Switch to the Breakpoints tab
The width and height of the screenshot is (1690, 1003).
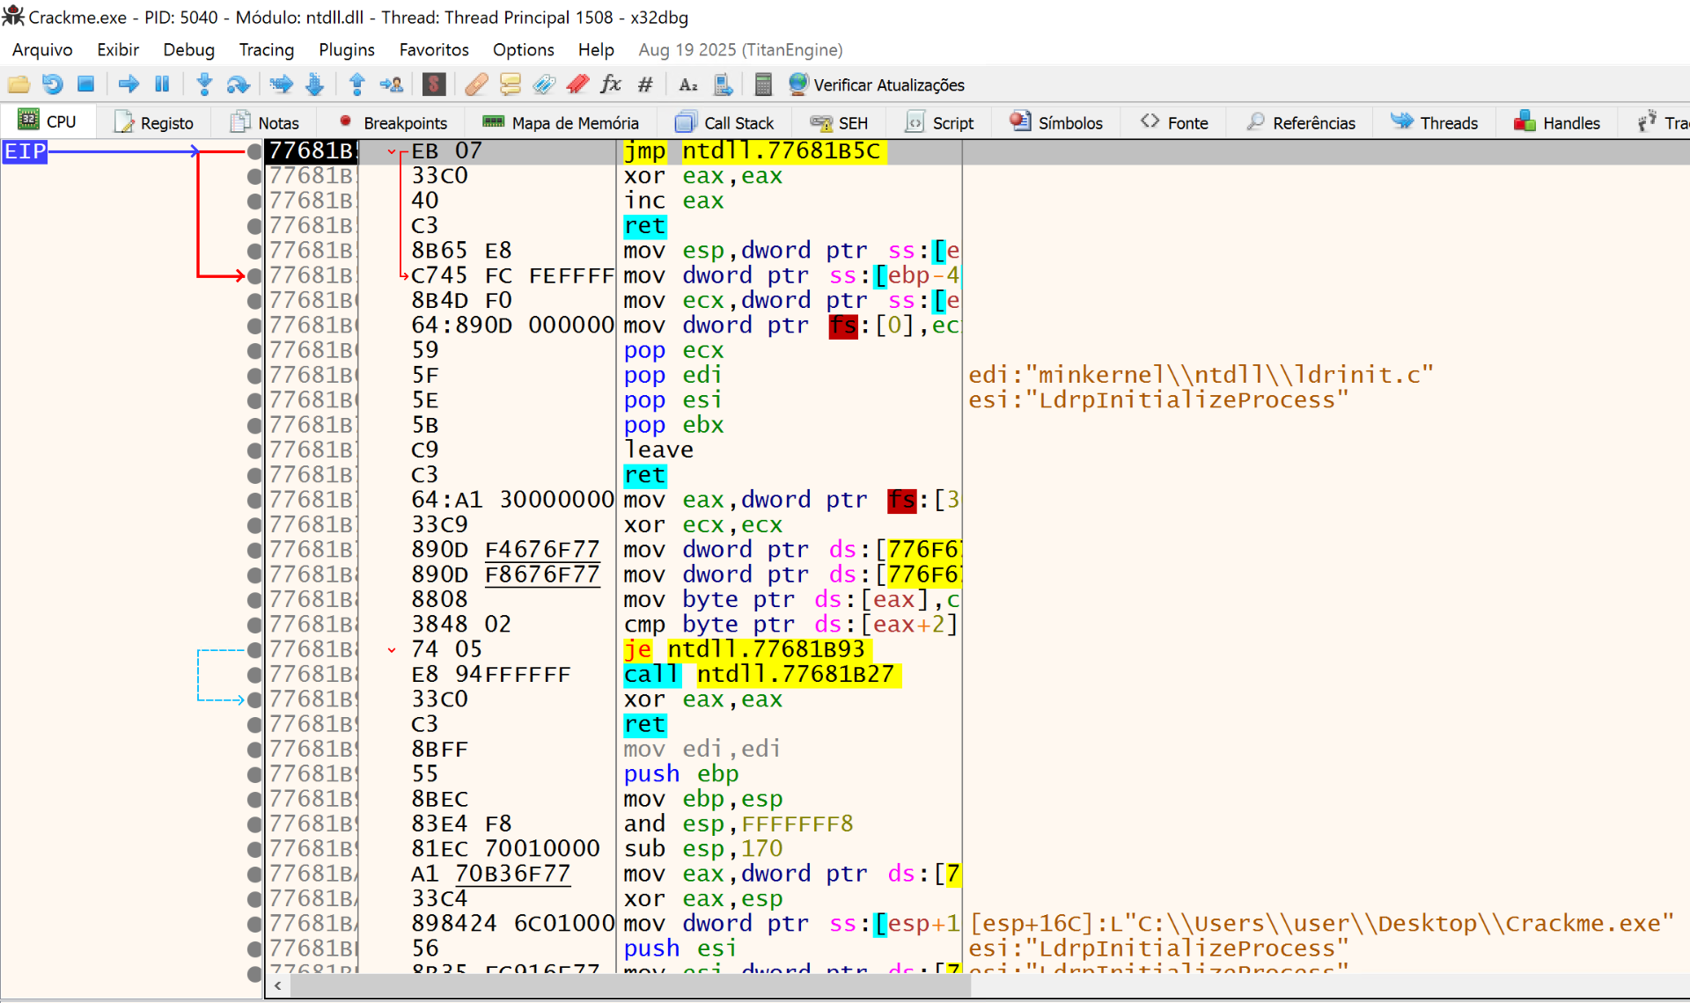pos(393,122)
